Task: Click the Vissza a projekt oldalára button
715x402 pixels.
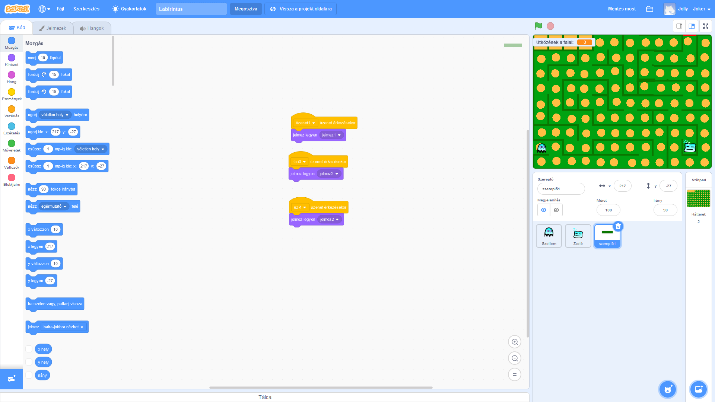Action: coord(300,9)
